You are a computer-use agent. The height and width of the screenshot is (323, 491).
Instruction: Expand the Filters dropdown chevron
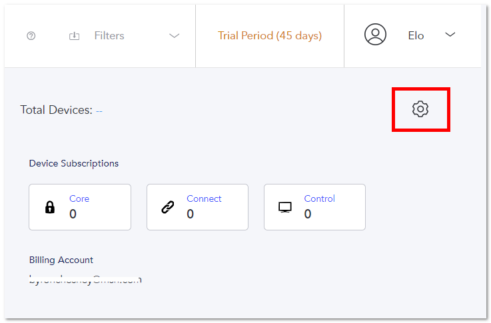[174, 36]
